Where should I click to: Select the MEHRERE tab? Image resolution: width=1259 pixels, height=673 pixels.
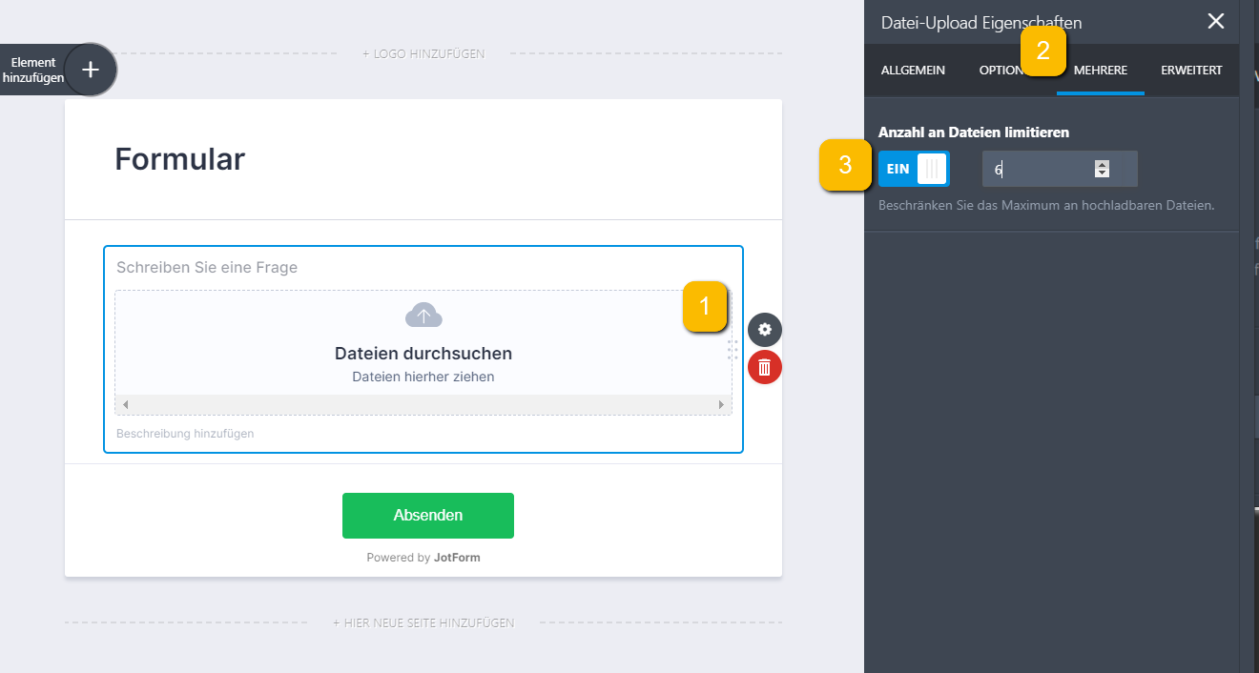[x=1100, y=70]
